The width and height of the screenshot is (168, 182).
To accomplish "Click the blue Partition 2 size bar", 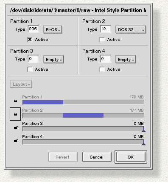I will [83, 116].
